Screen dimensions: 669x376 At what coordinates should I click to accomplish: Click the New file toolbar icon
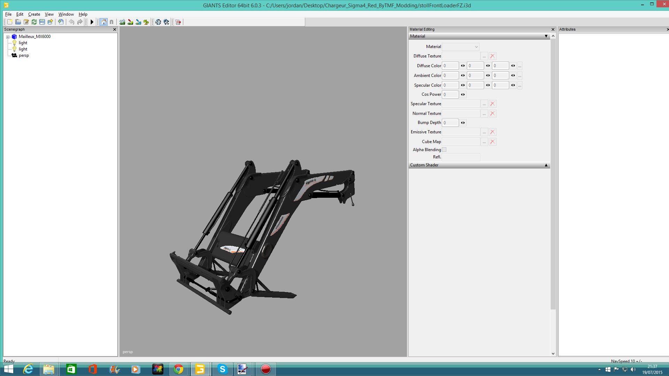pyautogui.click(x=10, y=22)
